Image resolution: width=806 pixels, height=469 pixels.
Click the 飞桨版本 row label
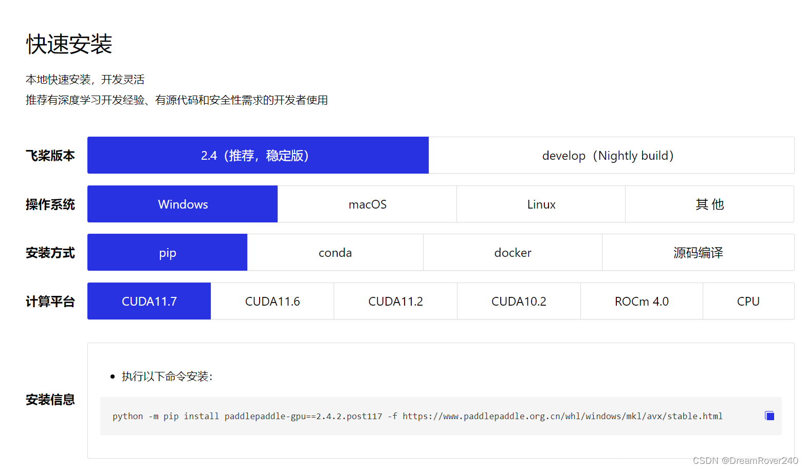click(50, 155)
